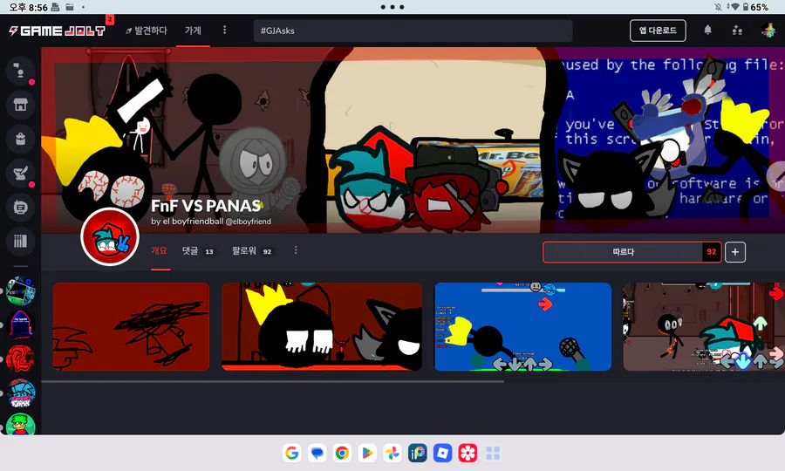This screenshot has height=471, width=785.
Task: Open the user profile avatar menu
Action: pos(768,31)
